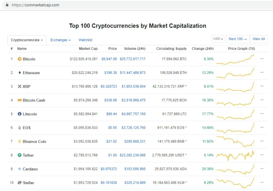Select EOS market cap $5,055,836,033
The height and width of the screenshot is (191, 273).
[85, 128]
